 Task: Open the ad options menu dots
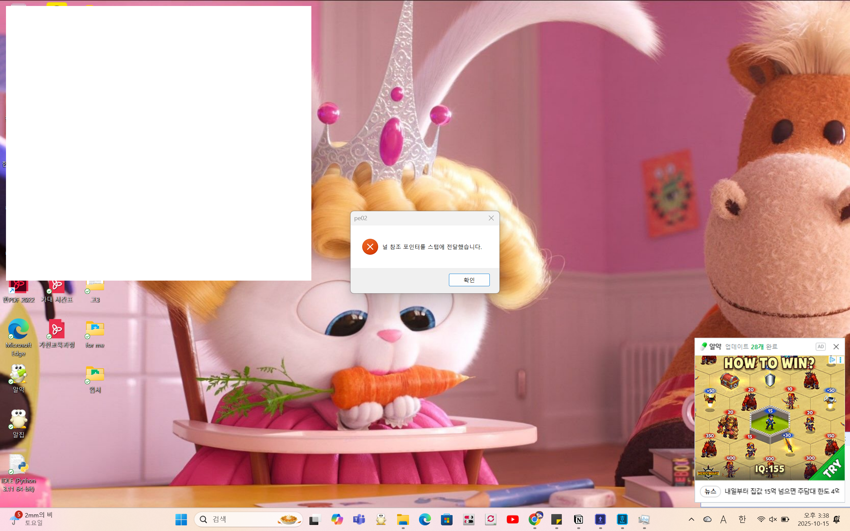pos(840,360)
